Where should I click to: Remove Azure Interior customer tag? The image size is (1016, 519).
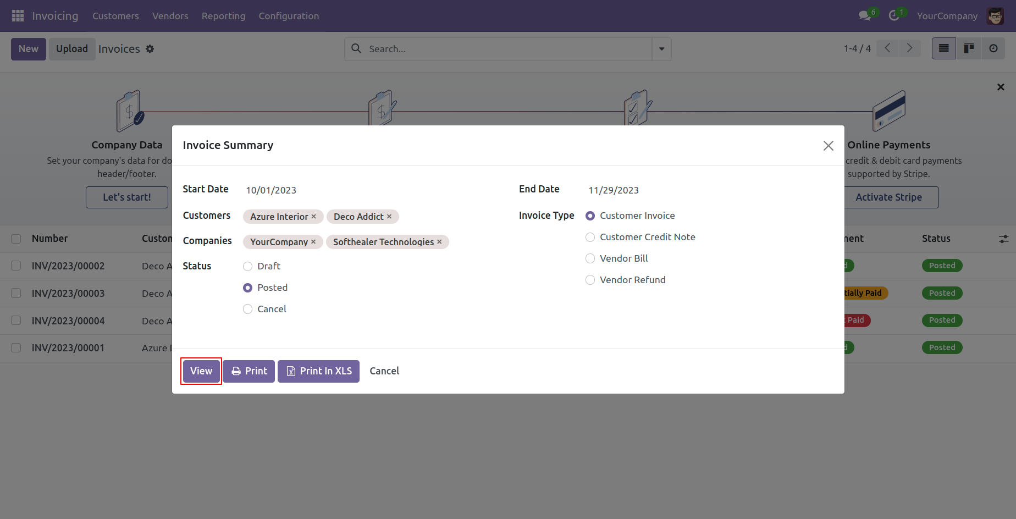[x=314, y=217]
